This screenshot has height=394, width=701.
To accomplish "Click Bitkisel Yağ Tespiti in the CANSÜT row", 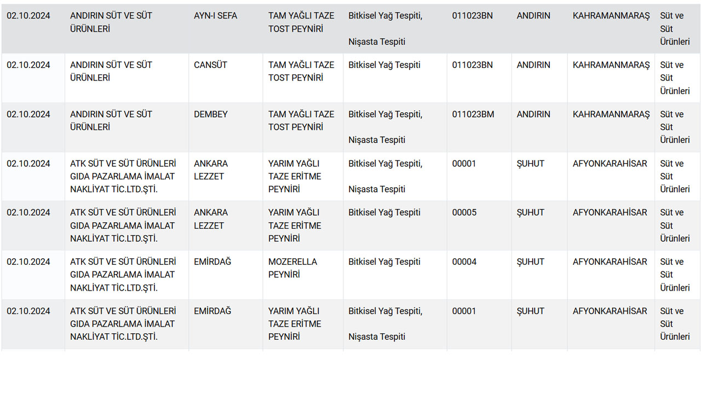I will 384,65.
